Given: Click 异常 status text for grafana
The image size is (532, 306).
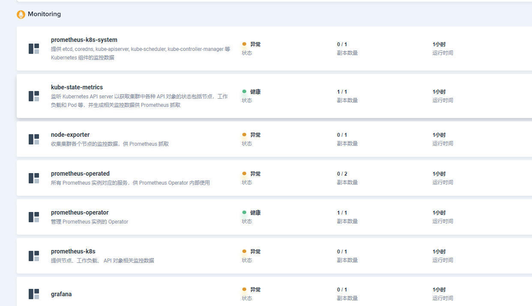Looking at the screenshot, I should tap(255, 290).
